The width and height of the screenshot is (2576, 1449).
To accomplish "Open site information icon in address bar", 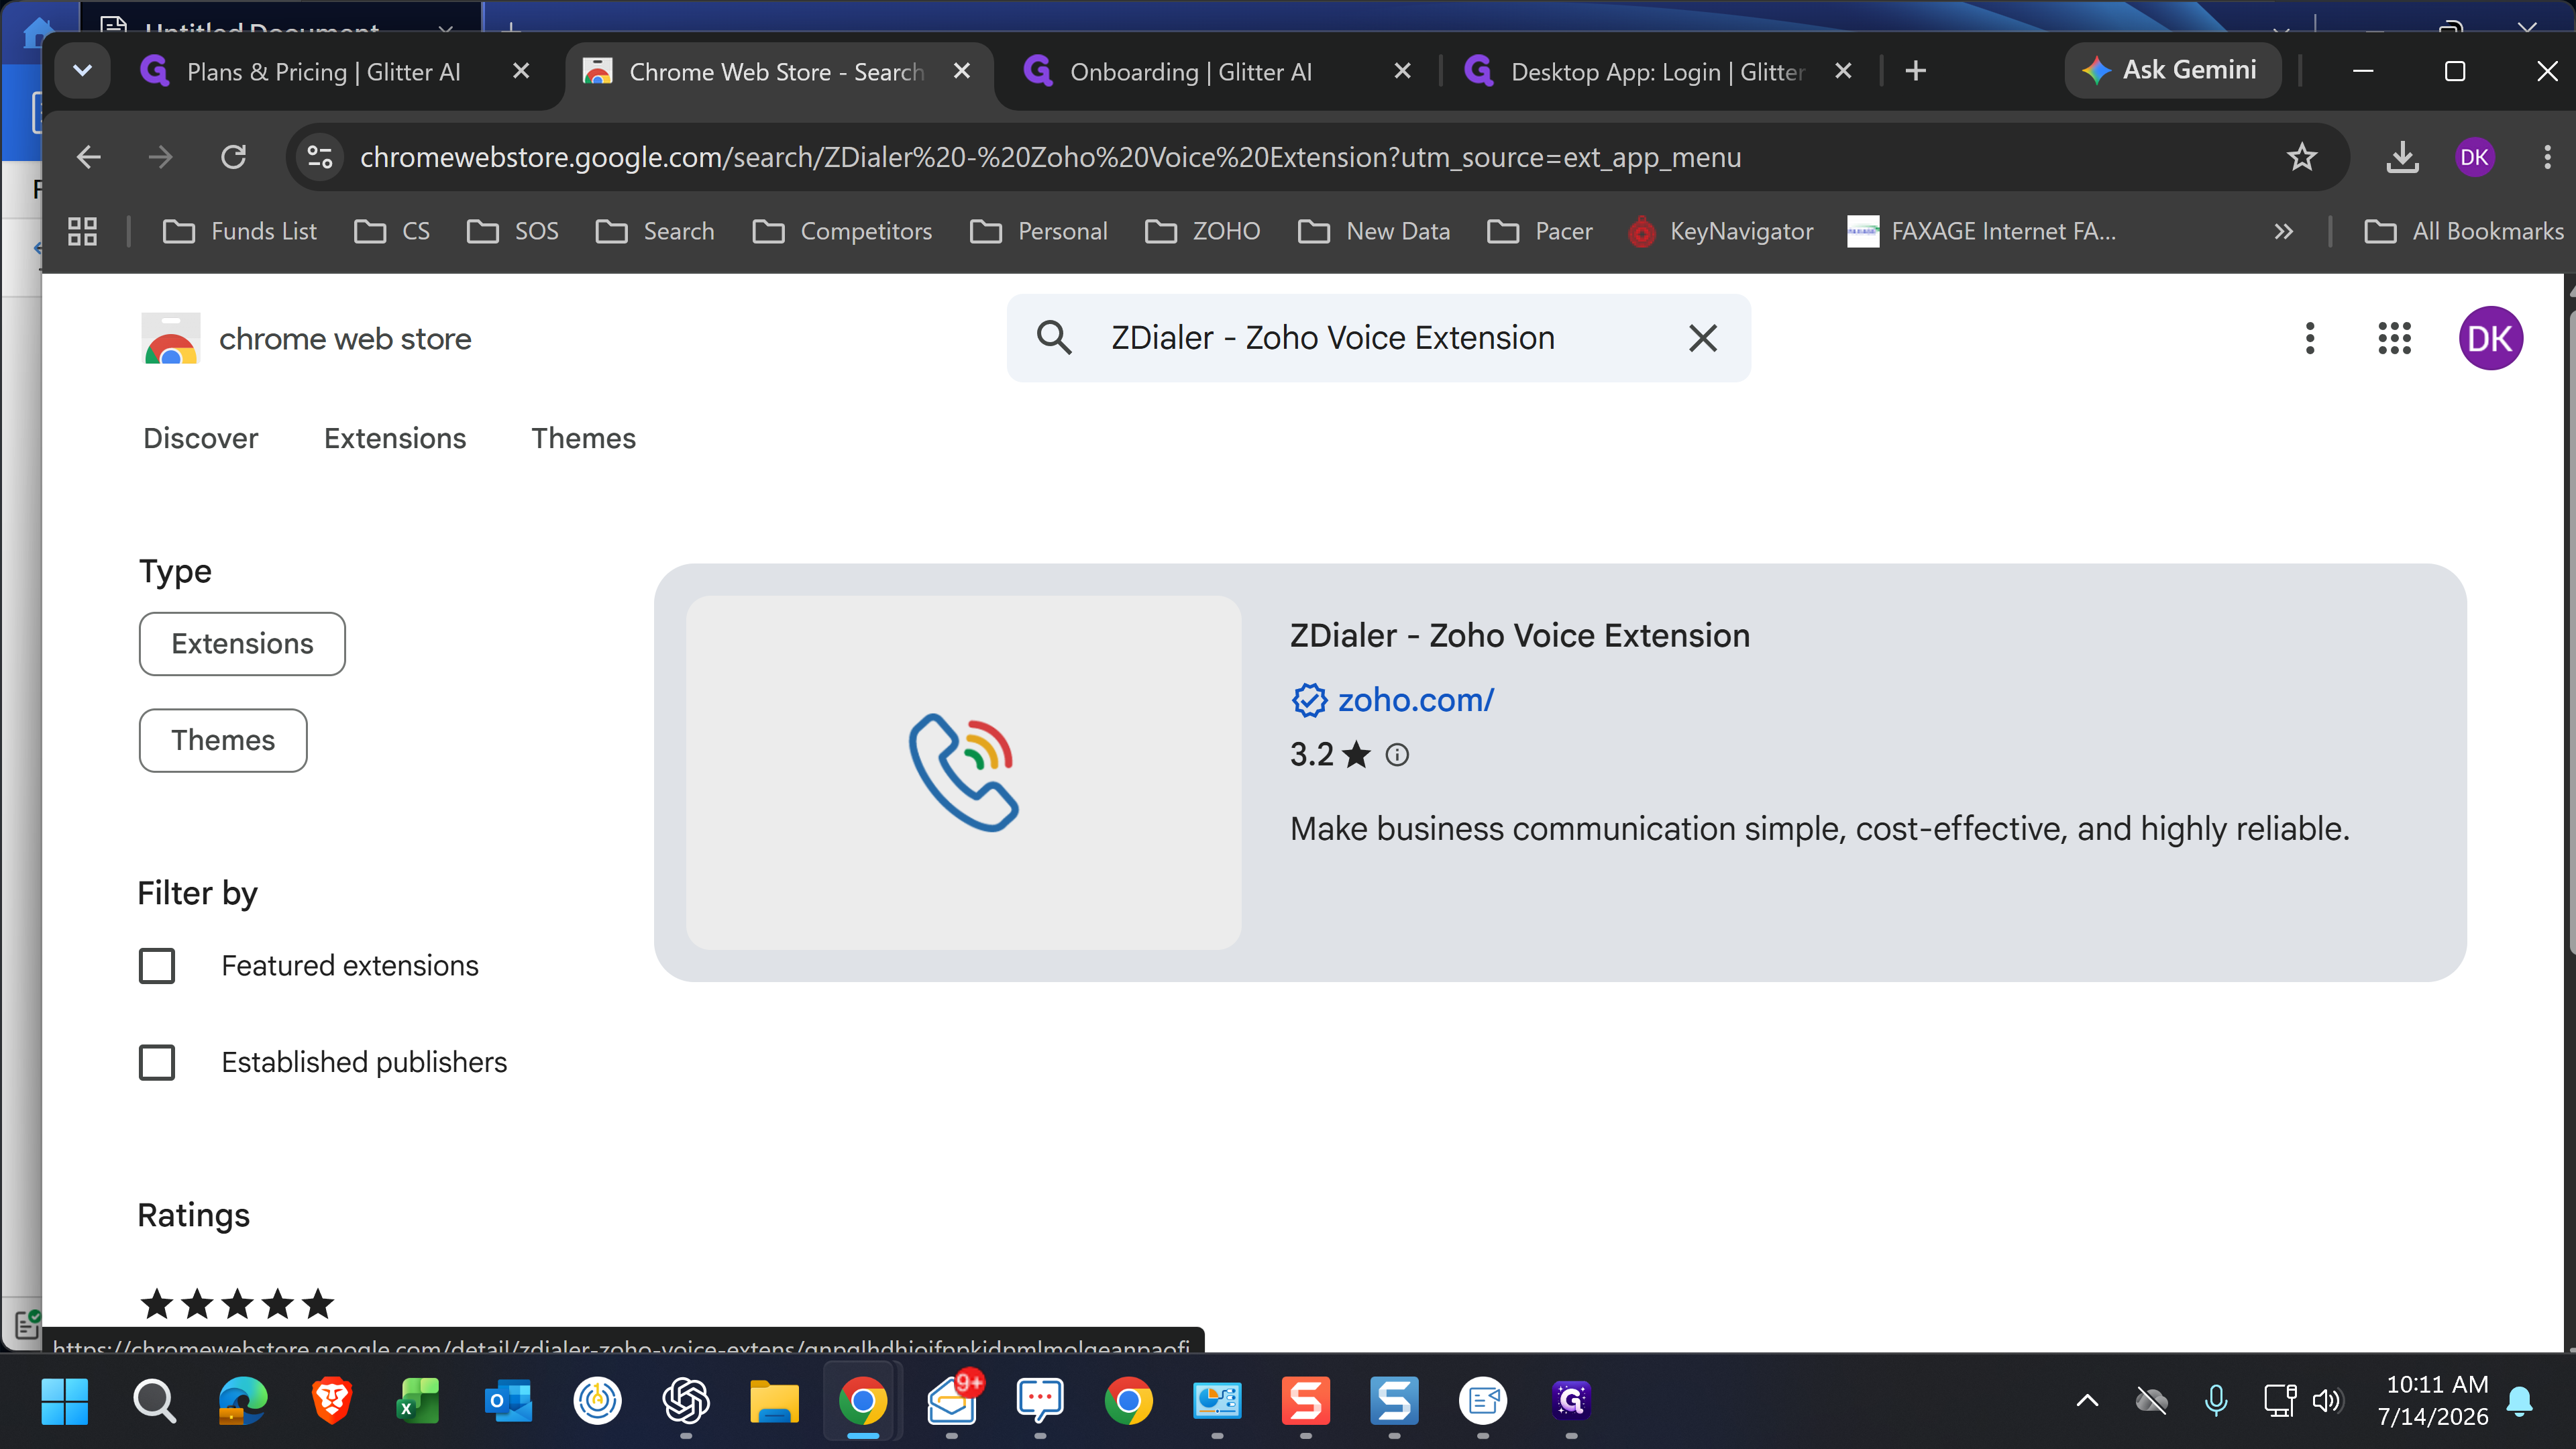I will (x=320, y=157).
